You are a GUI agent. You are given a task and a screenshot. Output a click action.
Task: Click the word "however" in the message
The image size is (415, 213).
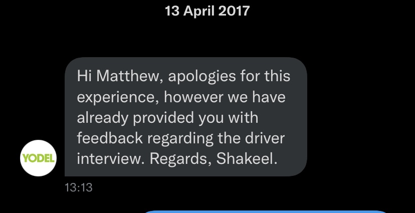tap(193, 97)
